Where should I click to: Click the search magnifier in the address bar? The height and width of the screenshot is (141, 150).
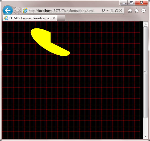point(103,10)
